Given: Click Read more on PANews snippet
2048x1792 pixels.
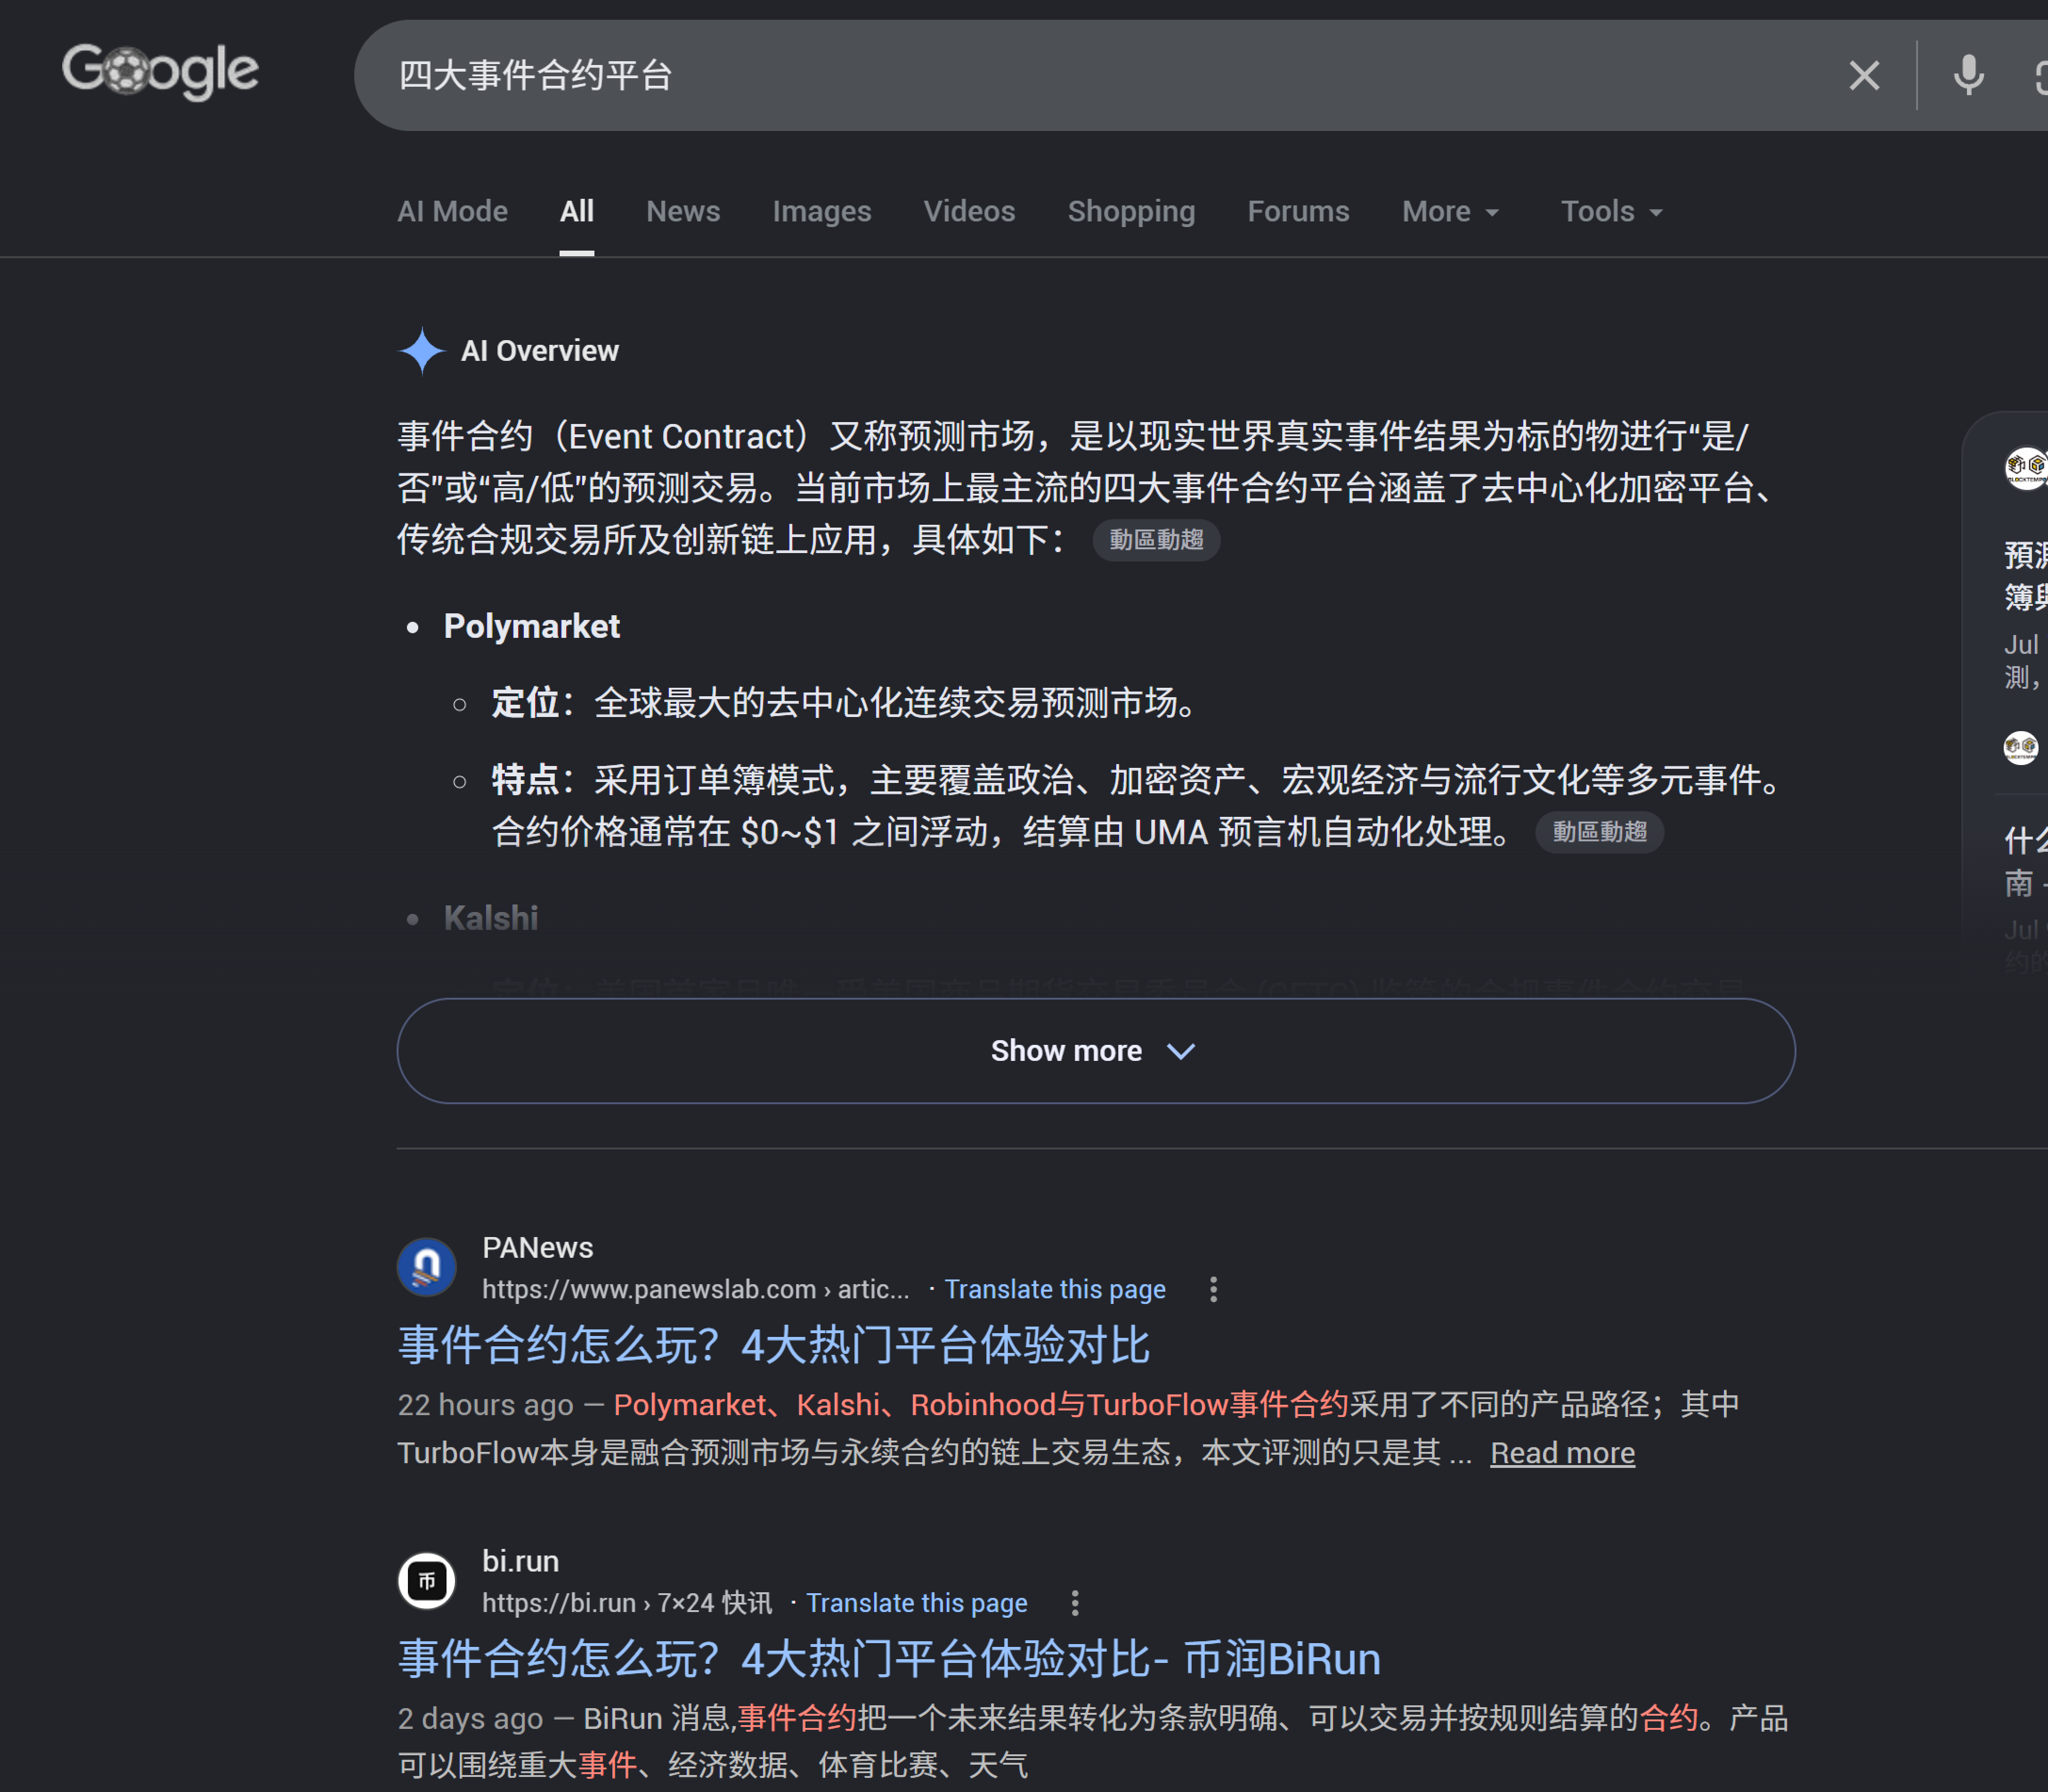Looking at the screenshot, I should (x=1562, y=1452).
